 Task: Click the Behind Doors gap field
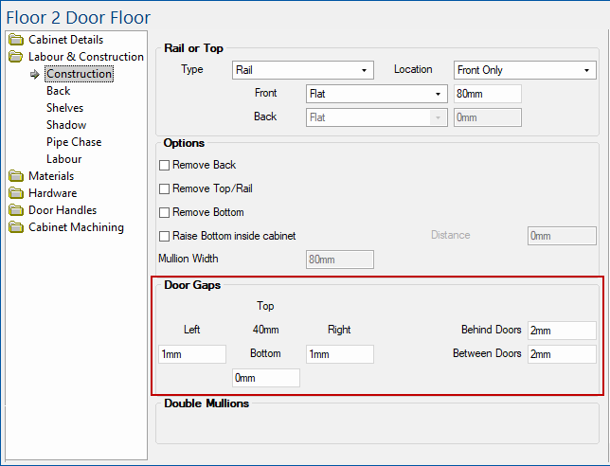click(561, 331)
